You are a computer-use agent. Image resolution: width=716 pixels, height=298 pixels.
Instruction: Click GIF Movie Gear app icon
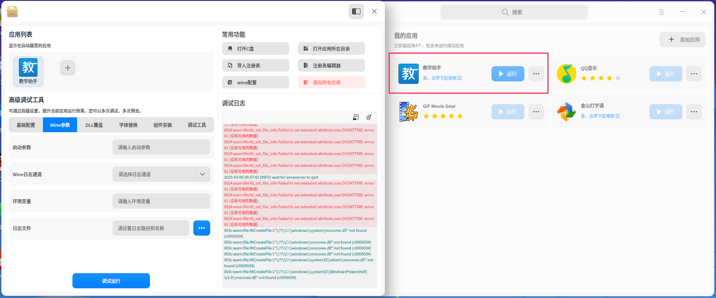409,112
